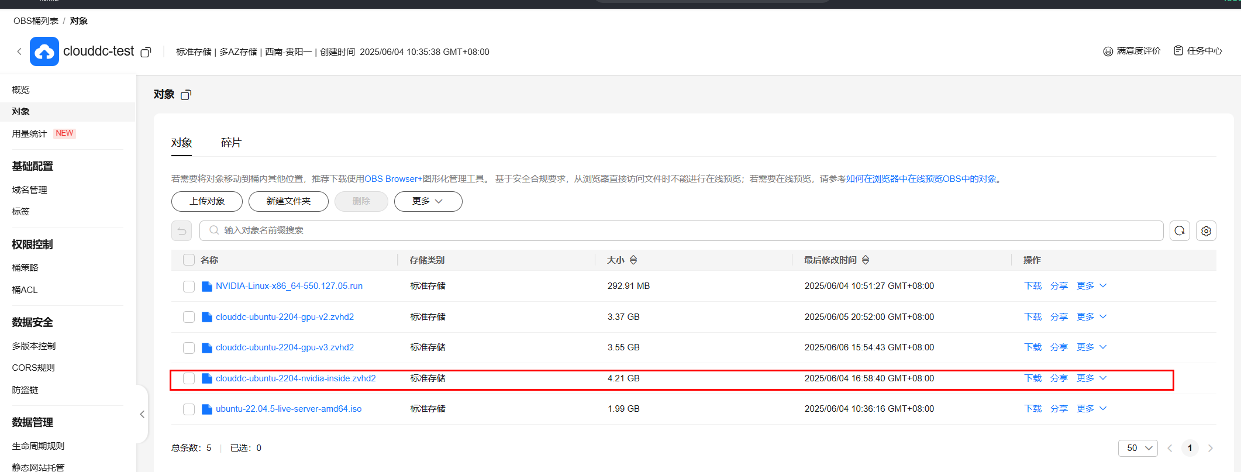Expand More actions for nvidia-inside.zvhd2 row
1241x472 pixels.
(x=1091, y=378)
